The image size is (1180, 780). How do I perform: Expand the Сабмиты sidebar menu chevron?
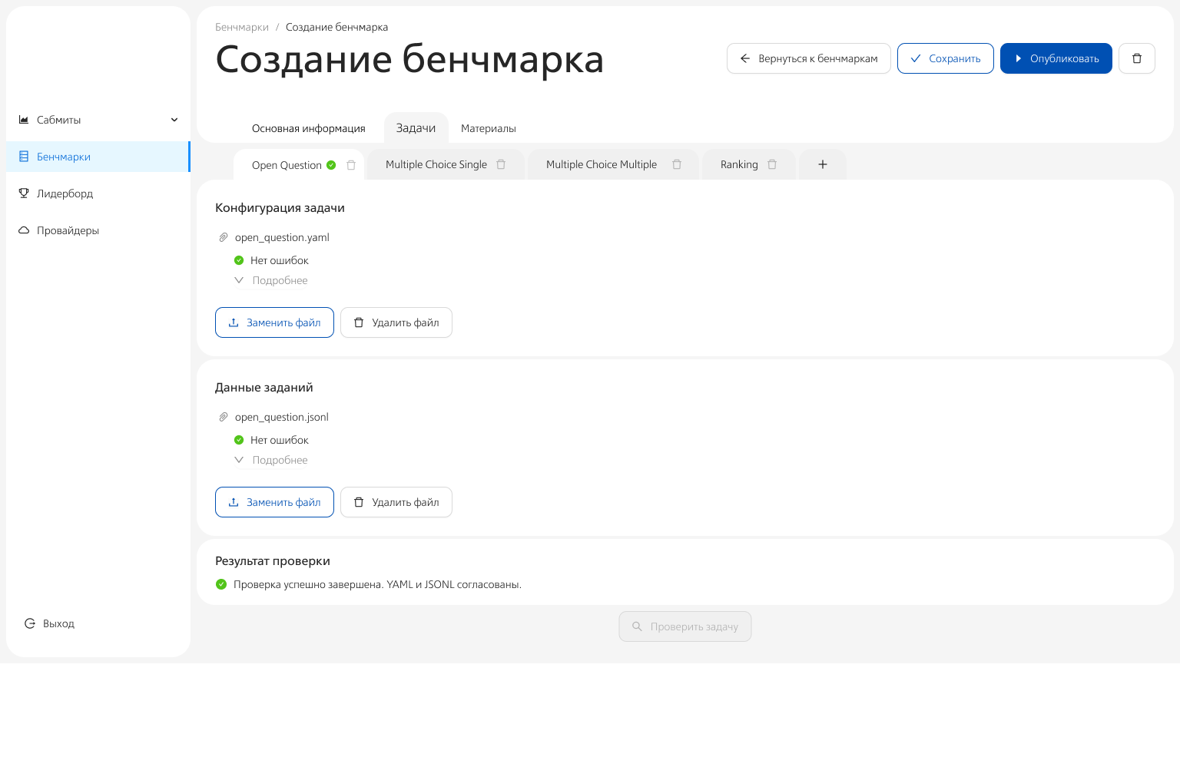(174, 120)
